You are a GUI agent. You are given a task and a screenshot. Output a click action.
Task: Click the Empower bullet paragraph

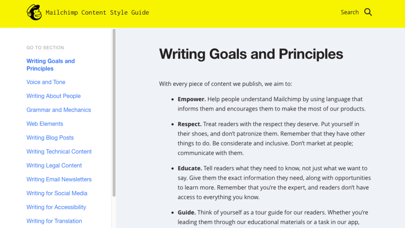pos(271,104)
